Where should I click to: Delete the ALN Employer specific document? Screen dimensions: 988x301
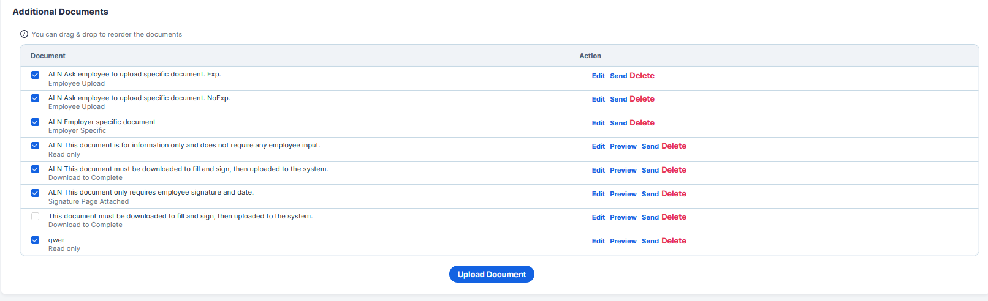tap(642, 123)
